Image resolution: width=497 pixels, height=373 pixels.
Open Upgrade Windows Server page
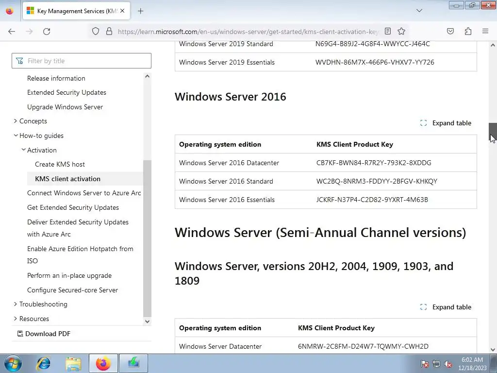click(x=65, y=107)
